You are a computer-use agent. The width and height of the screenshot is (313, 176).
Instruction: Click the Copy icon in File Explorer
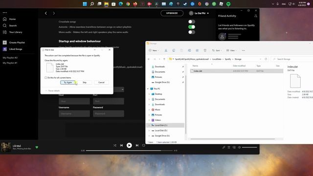[x=174, y=50]
